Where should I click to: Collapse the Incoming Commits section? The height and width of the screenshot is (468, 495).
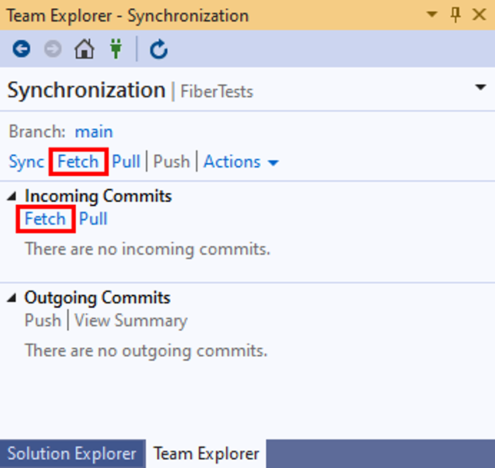tap(12, 197)
